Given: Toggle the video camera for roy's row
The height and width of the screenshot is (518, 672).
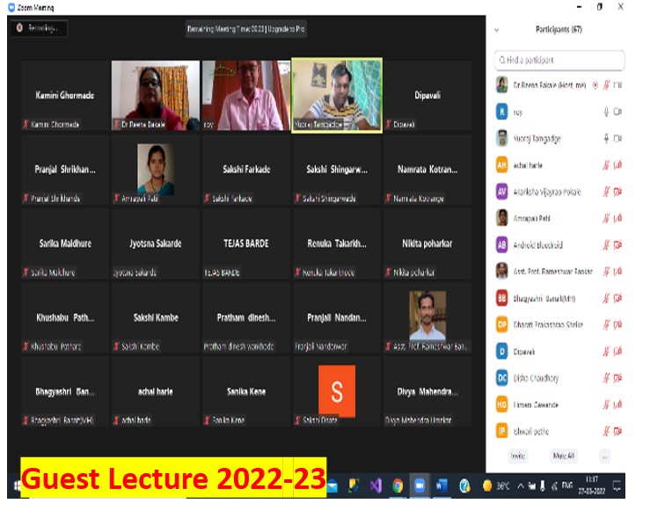Looking at the screenshot, I should 617,112.
